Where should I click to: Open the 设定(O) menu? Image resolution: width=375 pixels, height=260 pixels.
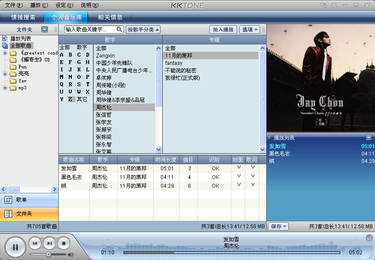click(x=64, y=5)
